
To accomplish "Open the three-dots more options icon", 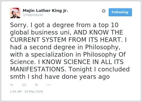I will click(x=48, y=85).
